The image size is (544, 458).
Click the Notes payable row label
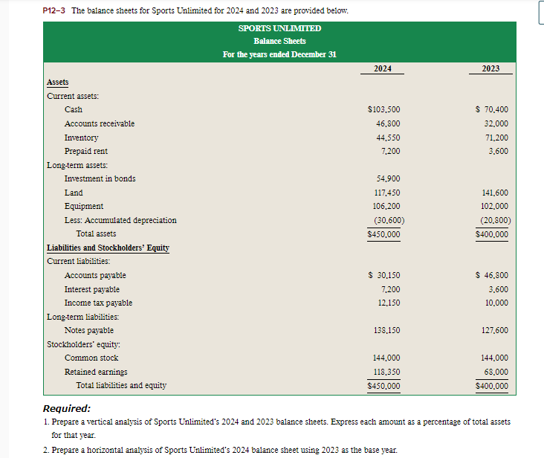89,330
